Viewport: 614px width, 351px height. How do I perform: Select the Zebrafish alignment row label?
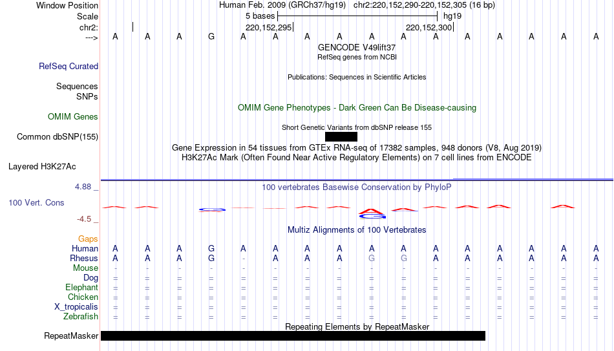pos(81,316)
